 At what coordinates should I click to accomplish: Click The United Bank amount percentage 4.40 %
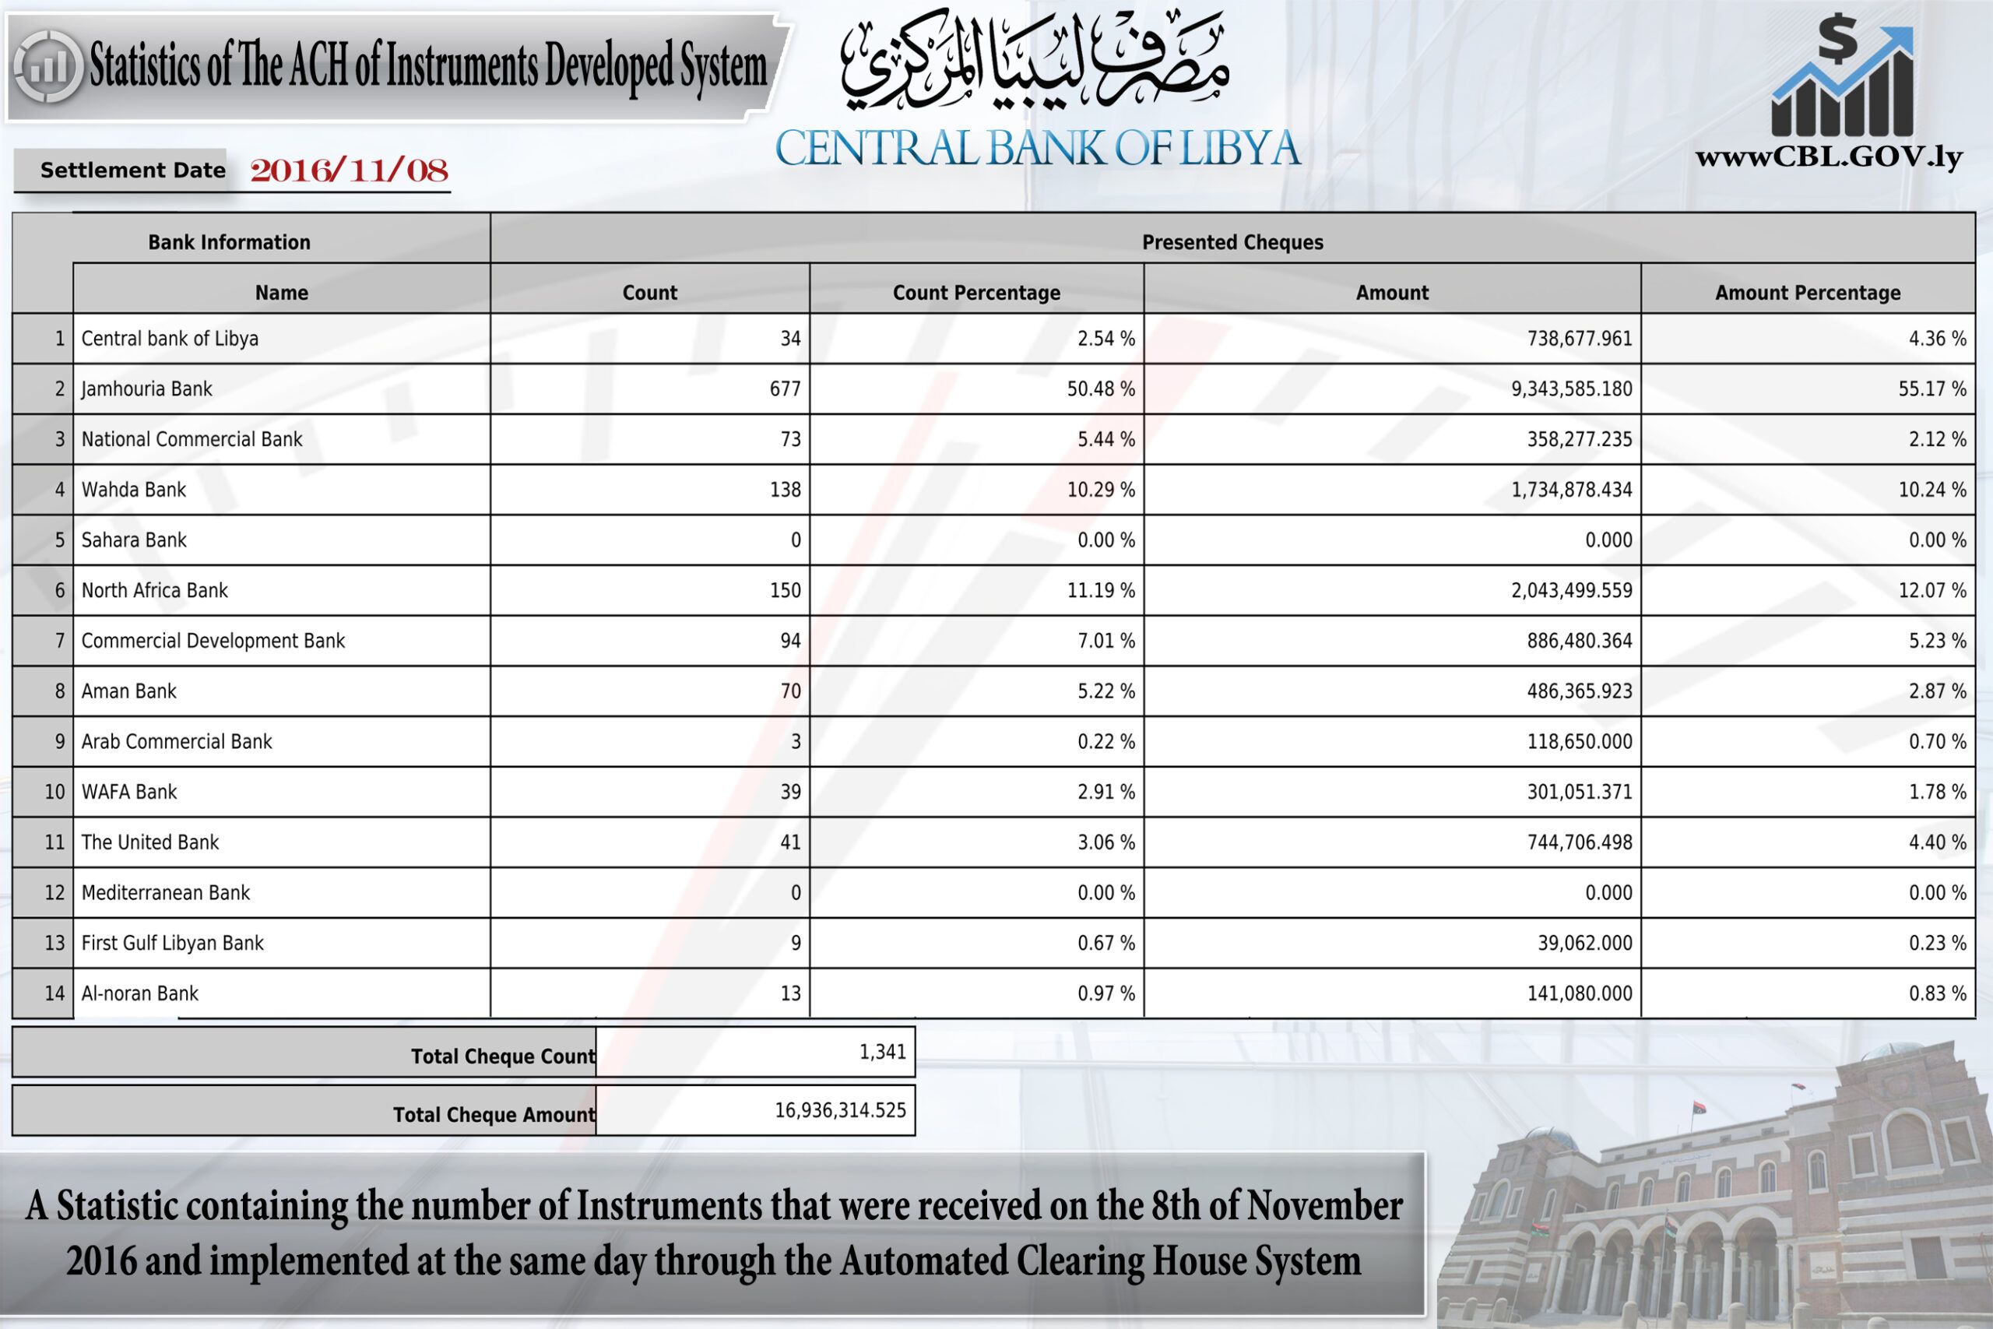(x=1937, y=842)
